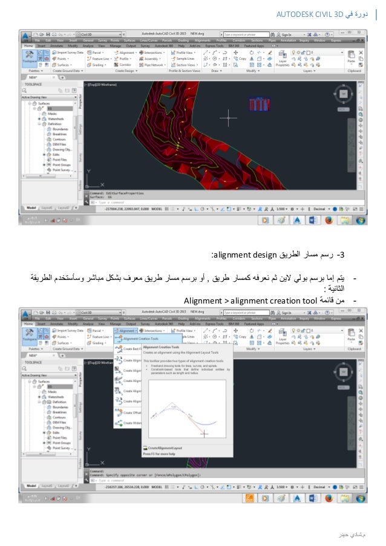
Task: Choose Create Best Fit Alignment entry
Action: (x=128, y=348)
